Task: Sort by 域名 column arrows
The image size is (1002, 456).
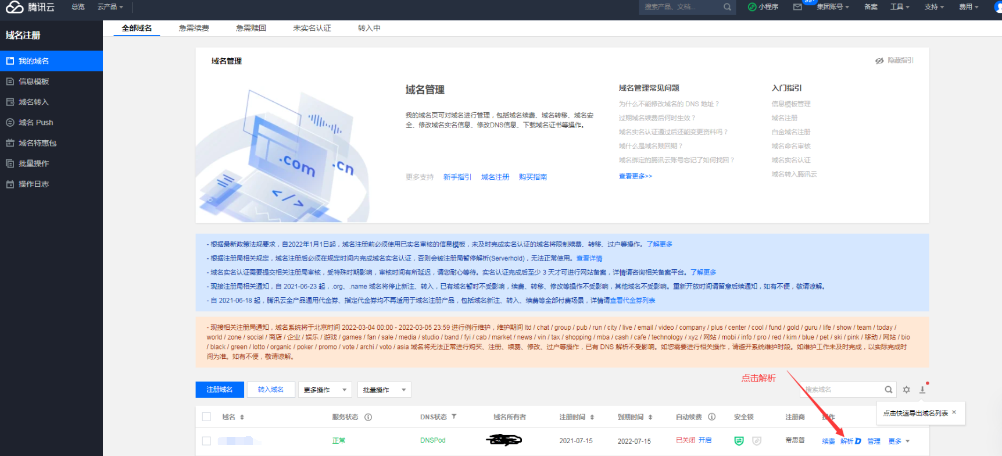Action: pyautogui.click(x=242, y=417)
